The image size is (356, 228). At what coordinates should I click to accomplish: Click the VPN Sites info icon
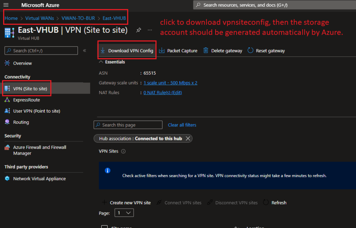coord(123,151)
